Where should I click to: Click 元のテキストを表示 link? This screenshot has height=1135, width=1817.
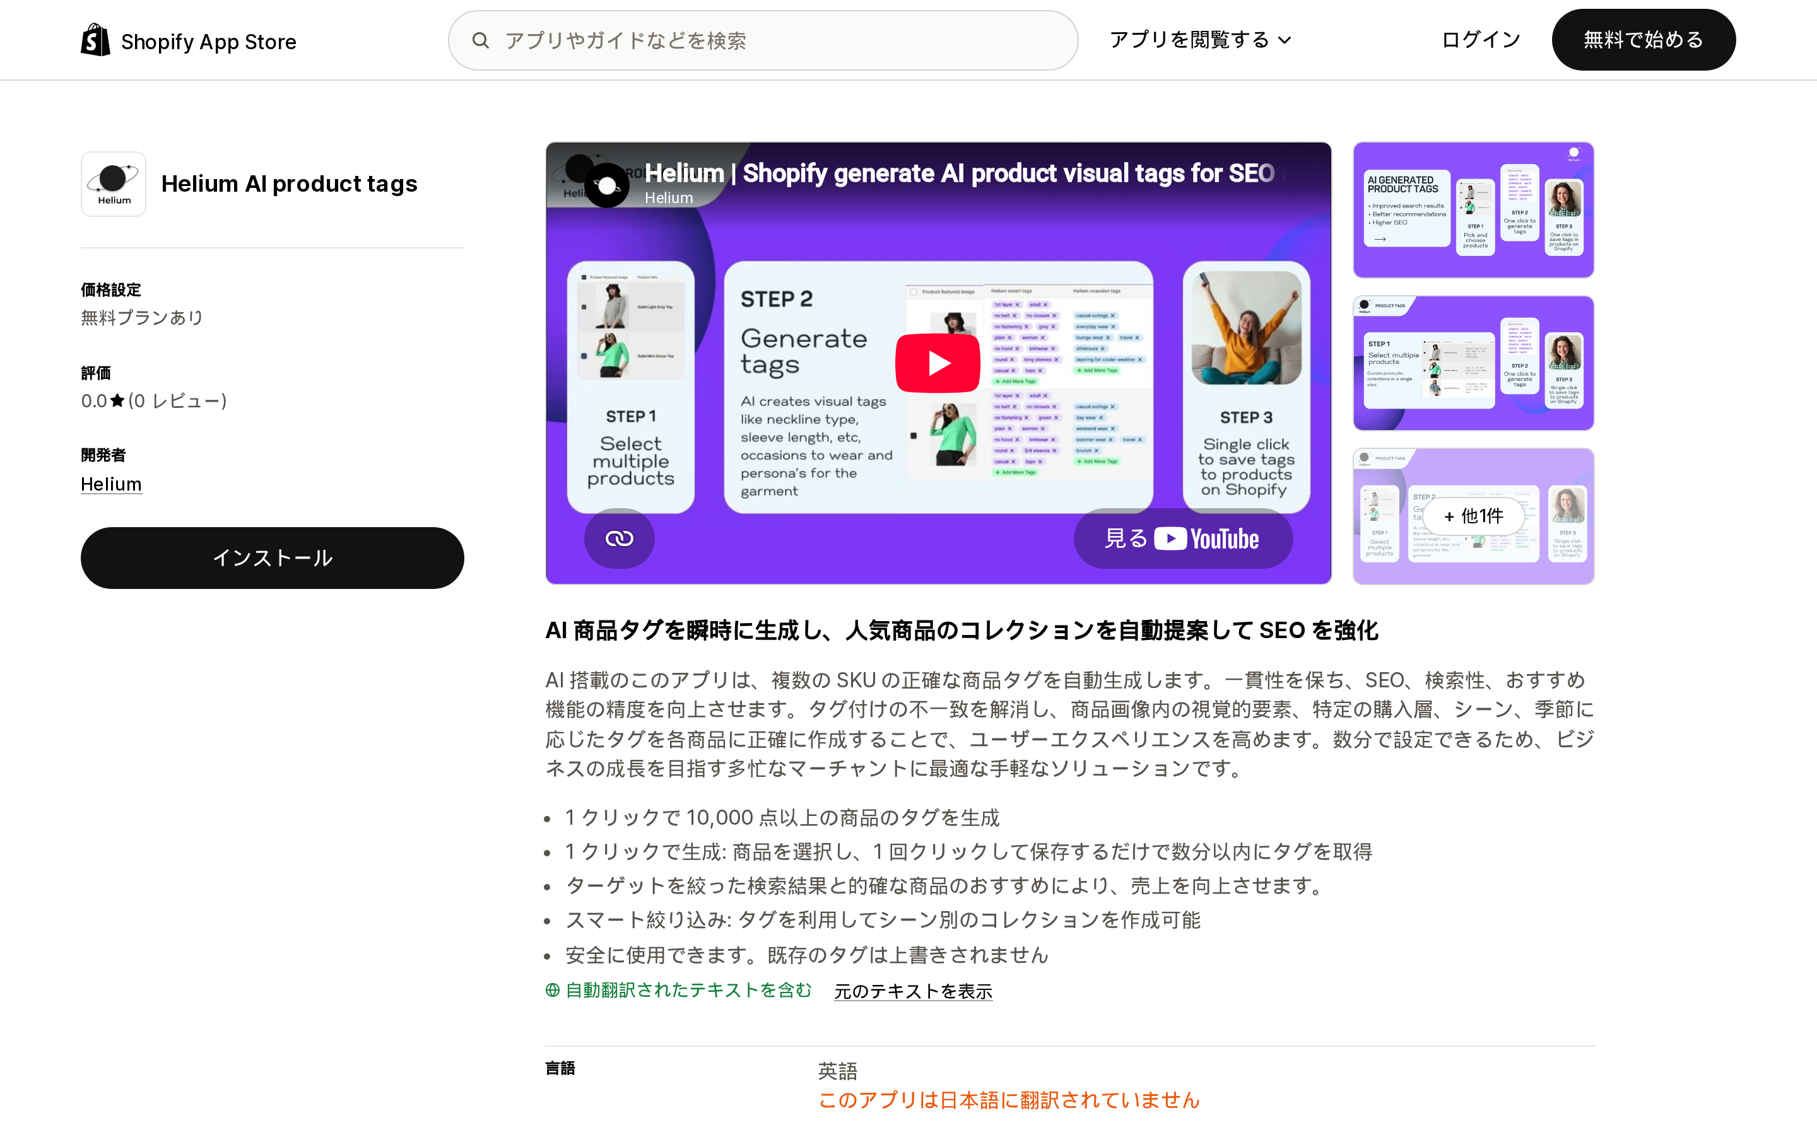(x=913, y=991)
